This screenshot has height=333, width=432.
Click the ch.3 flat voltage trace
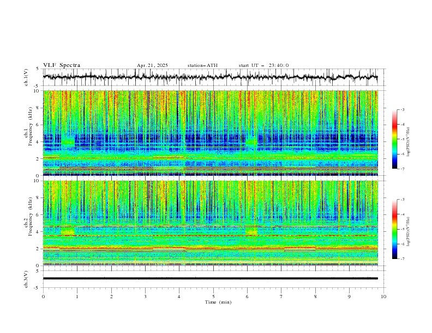[211, 279]
